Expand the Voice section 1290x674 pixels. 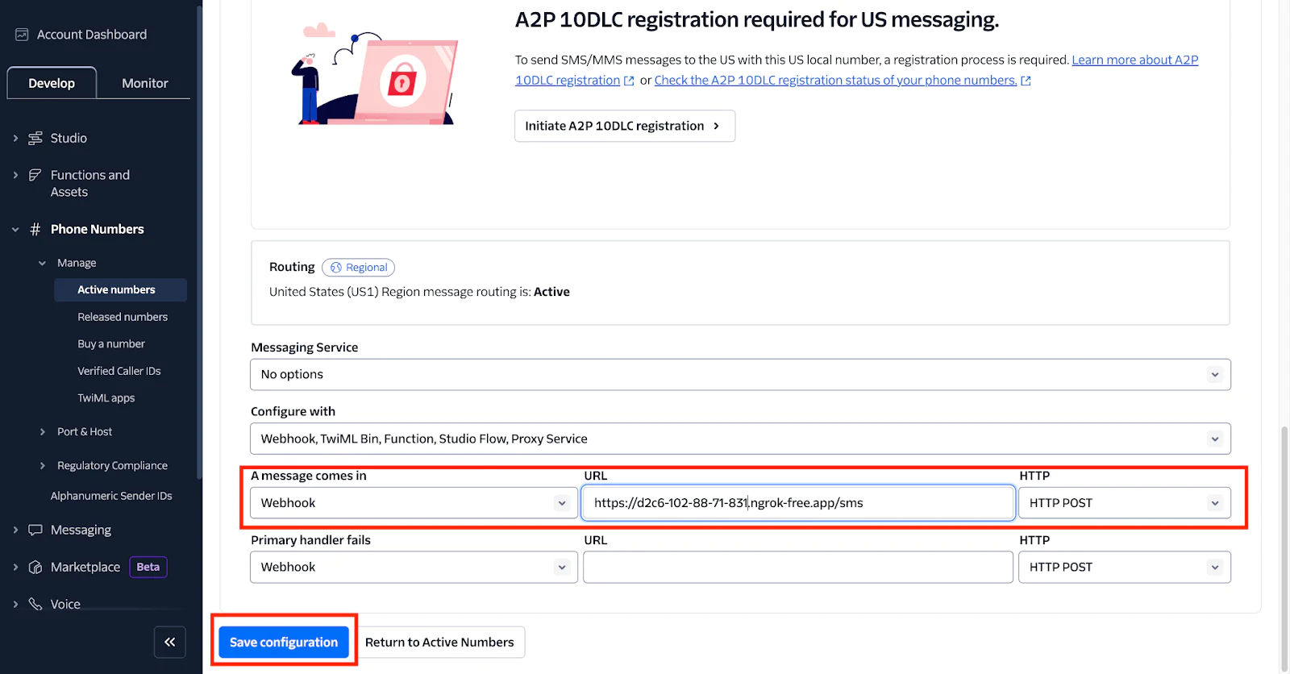[15, 604]
